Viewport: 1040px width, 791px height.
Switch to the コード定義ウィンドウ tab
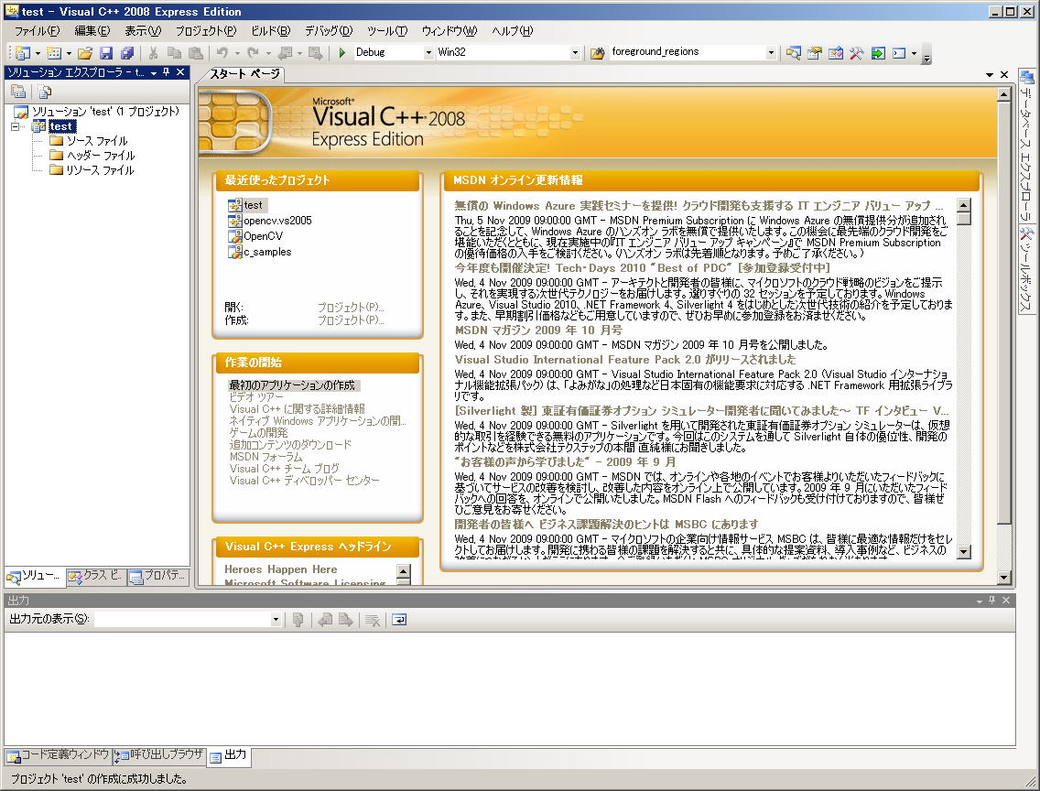59,755
